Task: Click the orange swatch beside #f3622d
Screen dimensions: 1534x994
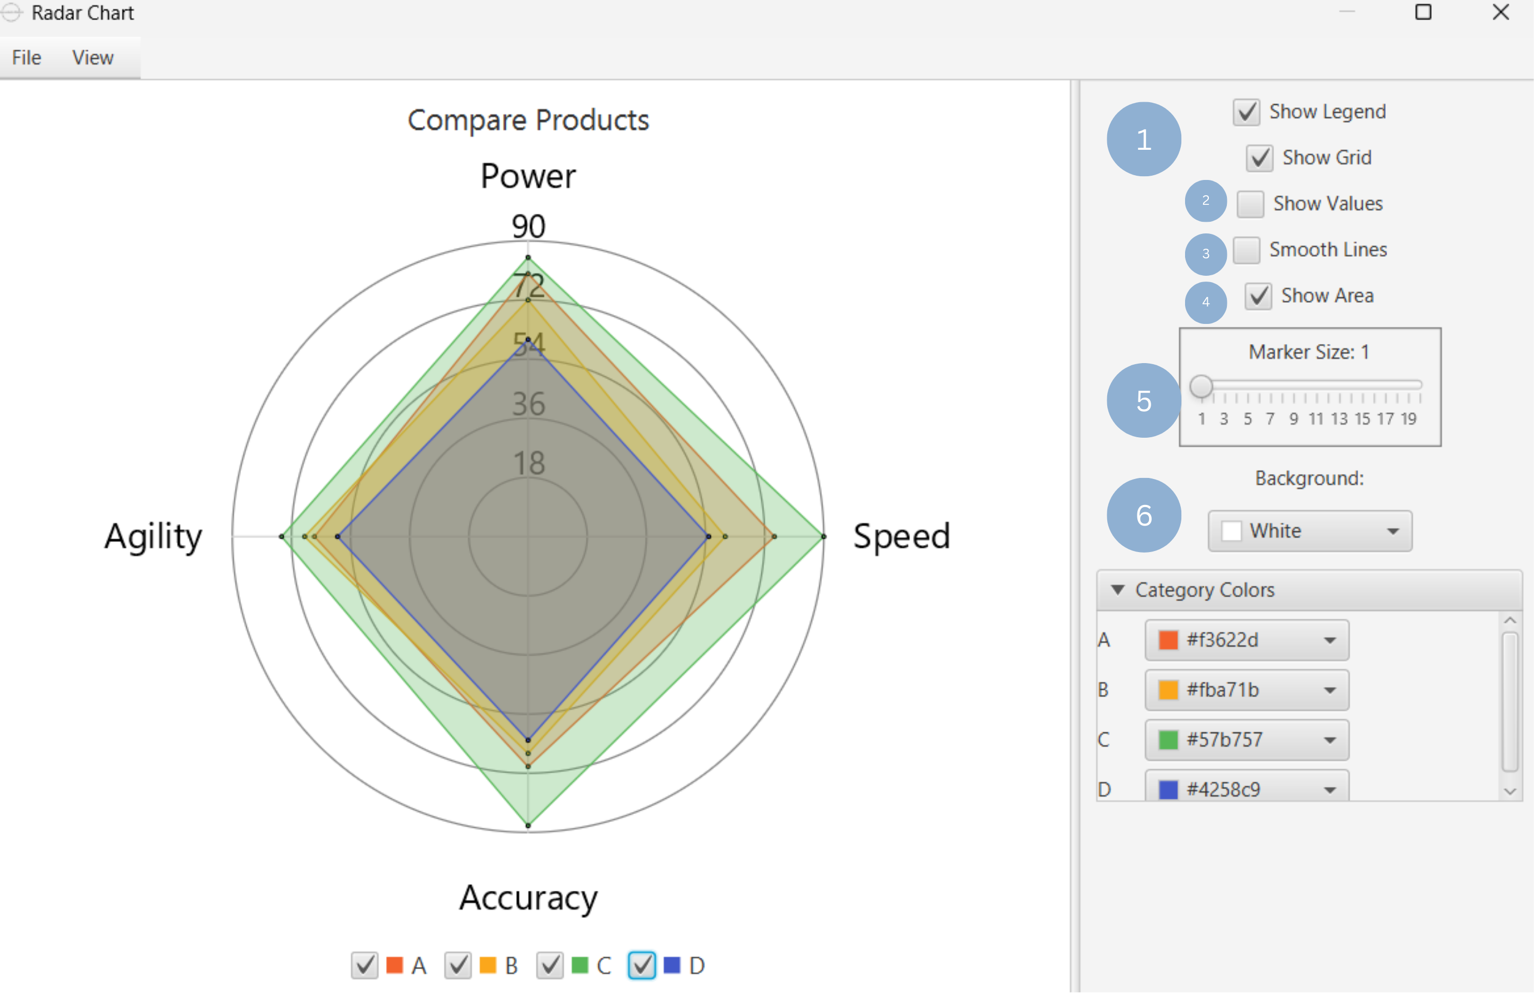Action: [1169, 640]
